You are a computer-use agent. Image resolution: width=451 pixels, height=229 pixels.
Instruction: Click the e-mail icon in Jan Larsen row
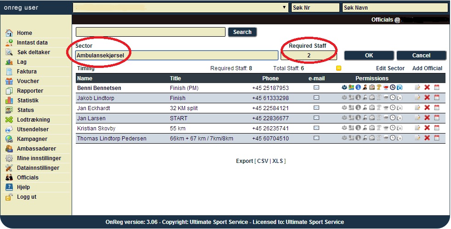pos(316,117)
